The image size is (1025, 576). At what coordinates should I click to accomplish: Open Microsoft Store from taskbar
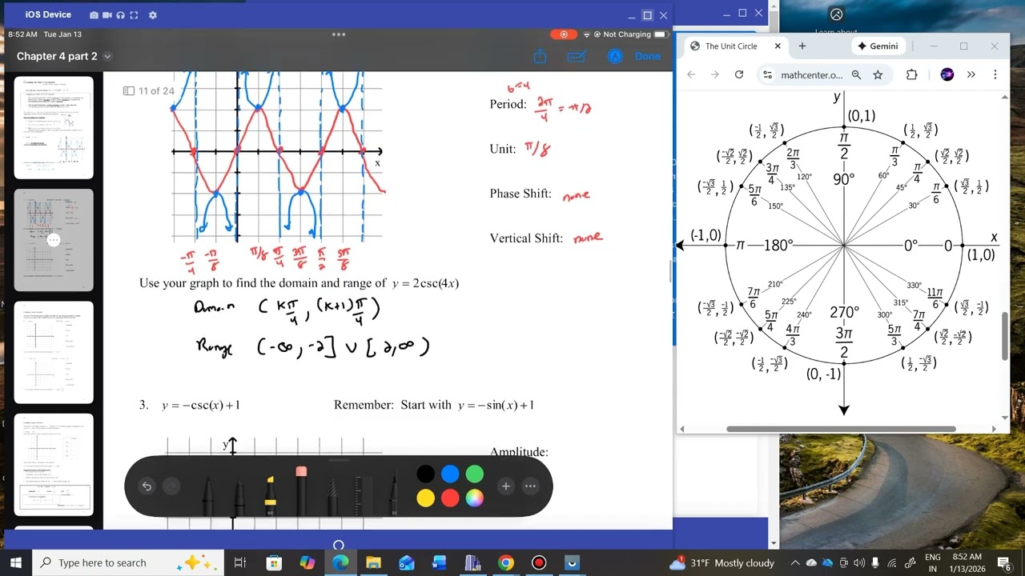pyautogui.click(x=274, y=562)
